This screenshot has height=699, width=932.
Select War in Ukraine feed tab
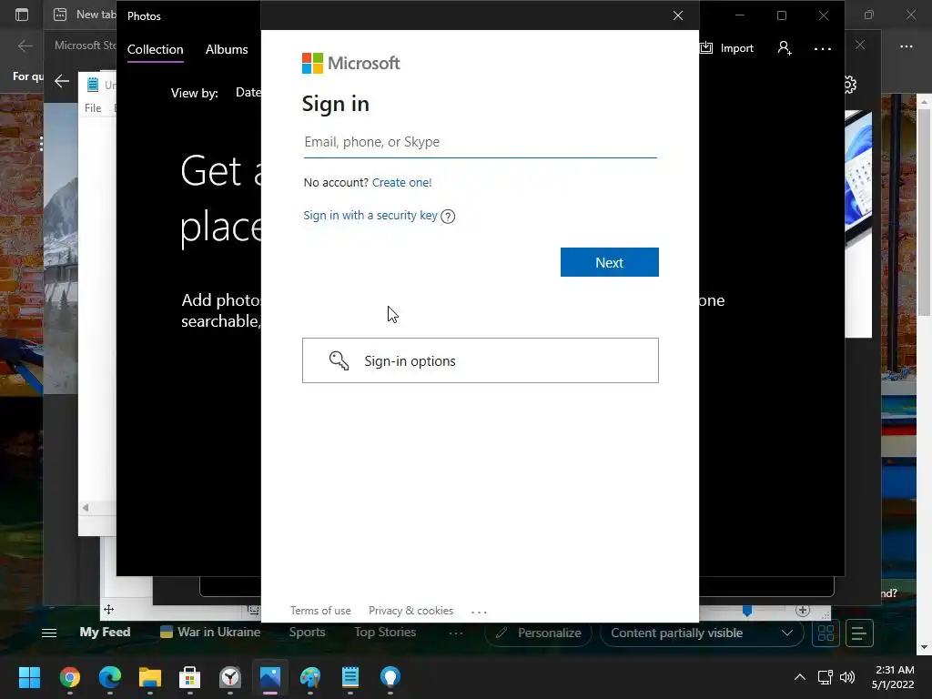[x=210, y=633]
